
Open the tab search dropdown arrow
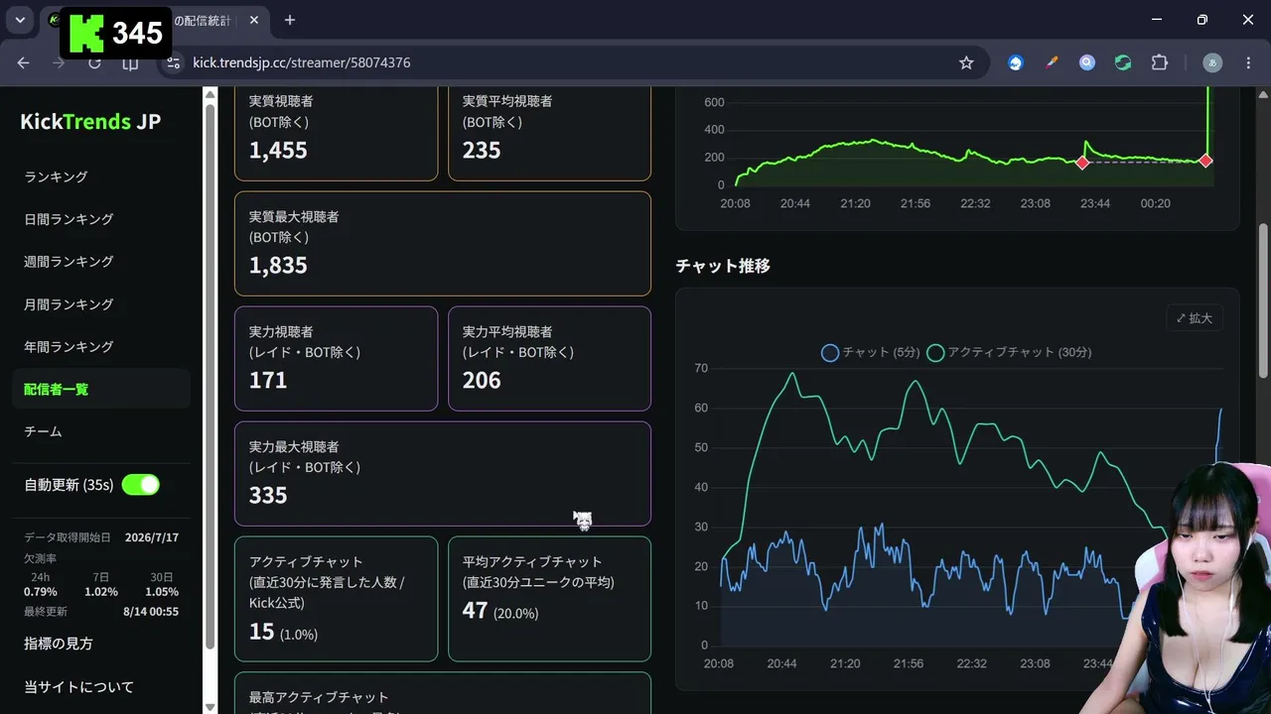point(20,20)
